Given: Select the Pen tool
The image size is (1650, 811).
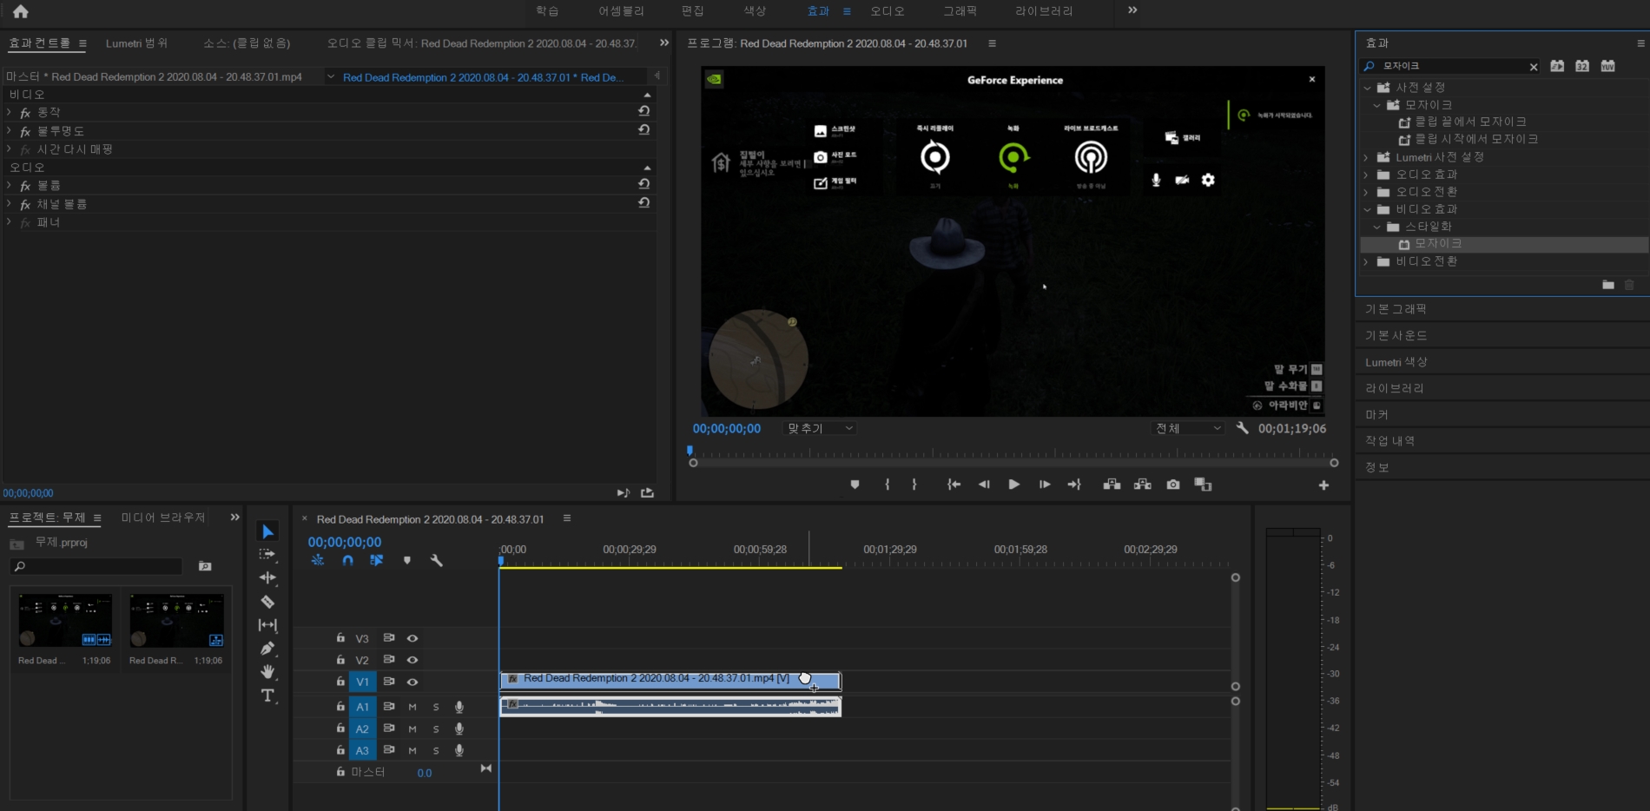Looking at the screenshot, I should point(267,648).
